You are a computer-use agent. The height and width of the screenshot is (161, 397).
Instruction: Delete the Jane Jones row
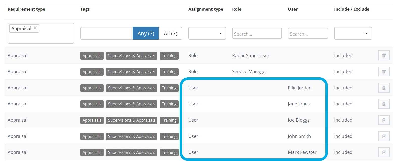384,104
